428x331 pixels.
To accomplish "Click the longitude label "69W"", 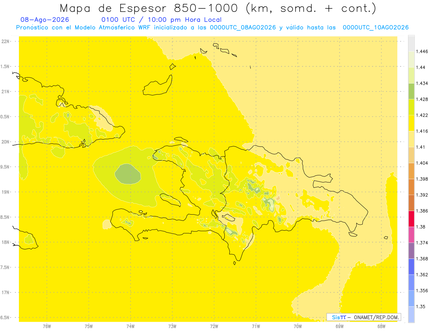I will pyautogui.click(x=340, y=327).
